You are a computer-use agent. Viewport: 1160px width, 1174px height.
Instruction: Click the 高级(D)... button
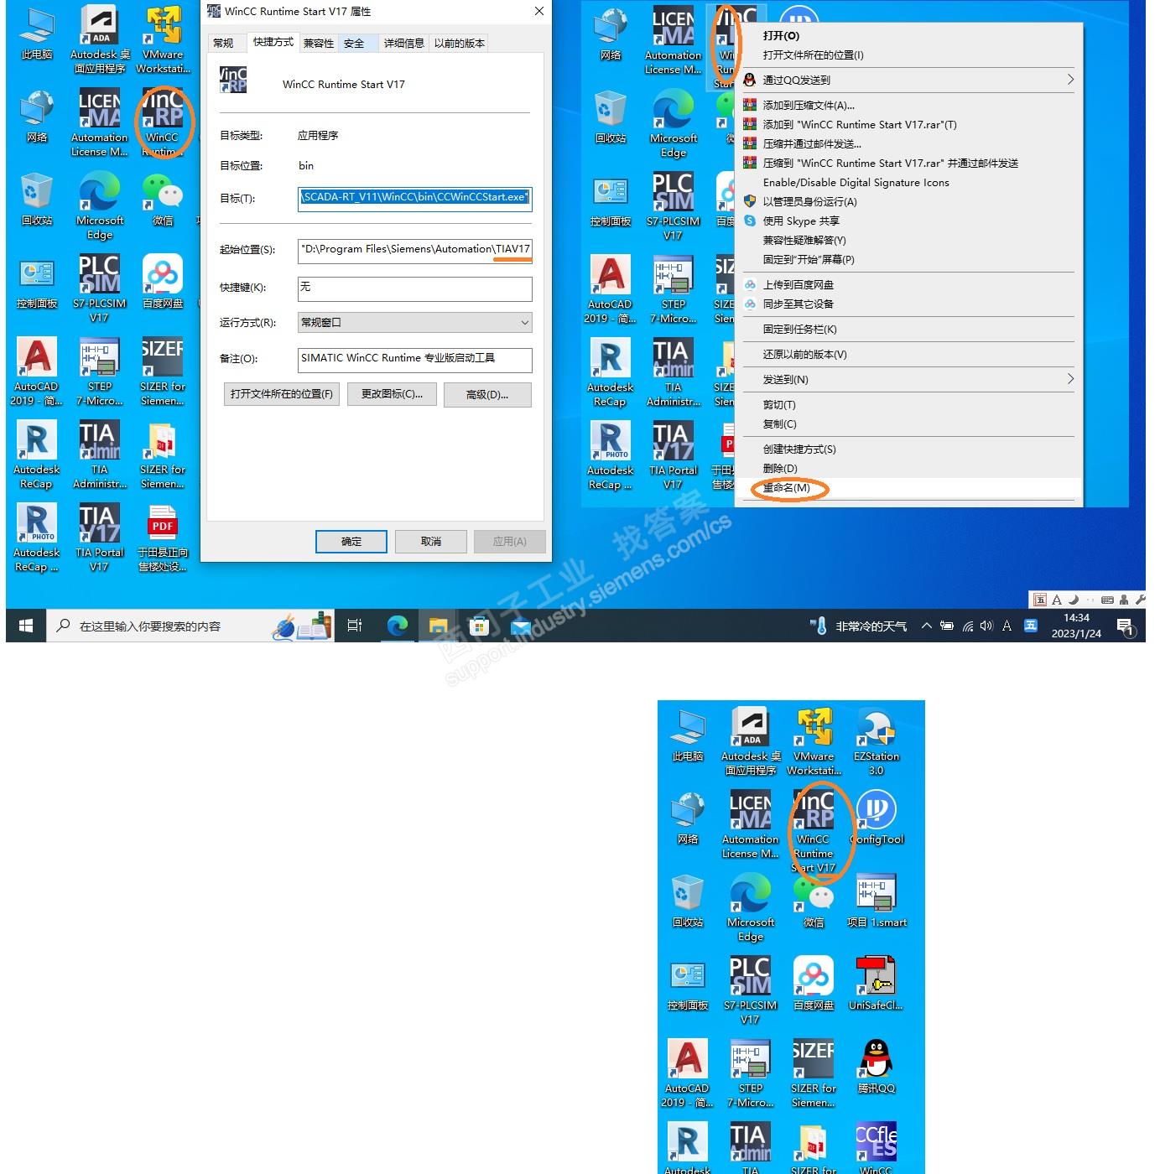(487, 394)
